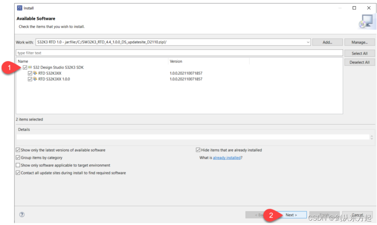The width and height of the screenshot is (377, 225).
Task: Open the Work with dropdown arrow
Action: 308,42
